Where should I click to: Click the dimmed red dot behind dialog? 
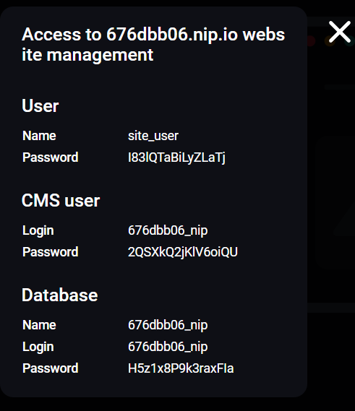coord(311,41)
